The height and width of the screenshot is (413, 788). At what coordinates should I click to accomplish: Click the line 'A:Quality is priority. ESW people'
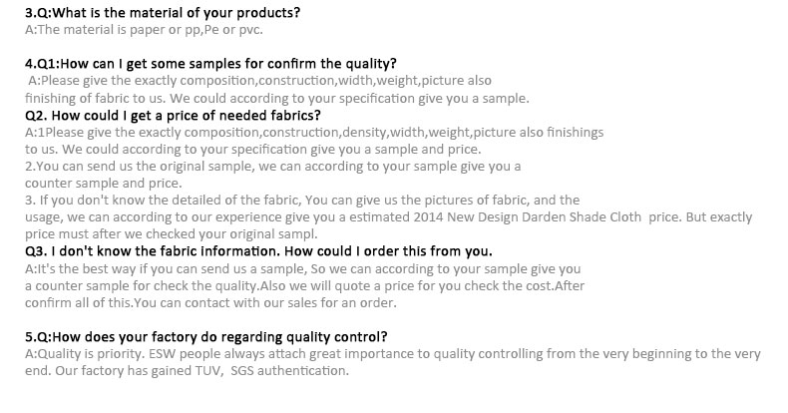[392, 354]
